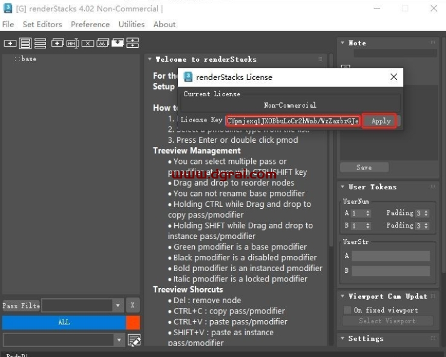
Task: Click the renderStacks License dialog icon
Action: pyautogui.click(x=188, y=77)
